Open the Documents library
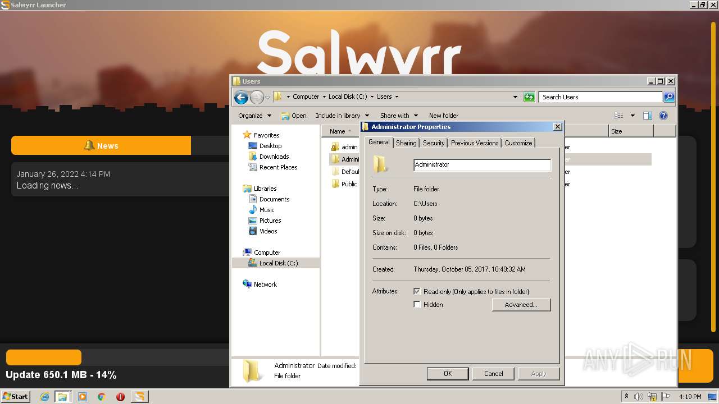This screenshot has height=404, width=719. [x=274, y=199]
